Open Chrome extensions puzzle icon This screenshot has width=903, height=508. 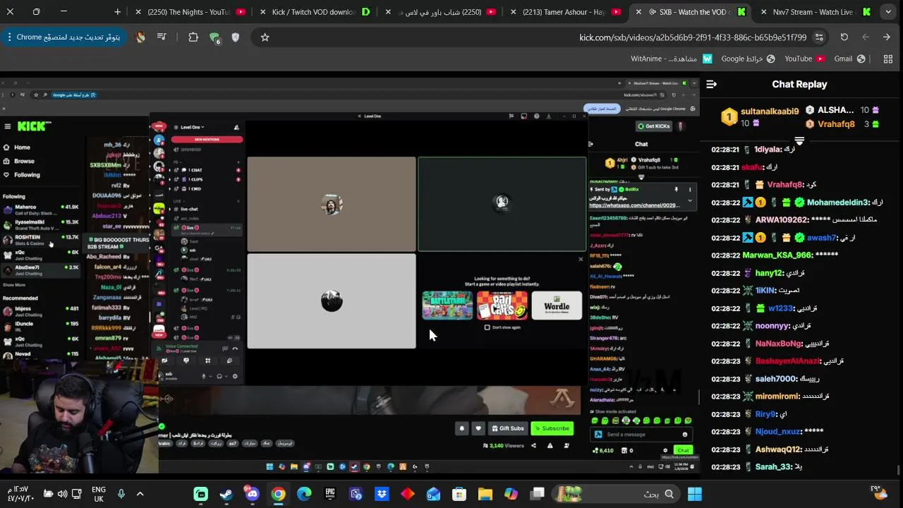pyautogui.click(x=193, y=37)
